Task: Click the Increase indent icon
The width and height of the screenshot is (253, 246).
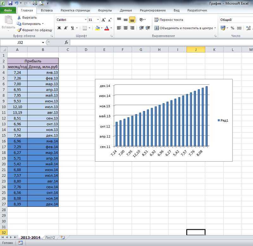Action: [x=148, y=28]
